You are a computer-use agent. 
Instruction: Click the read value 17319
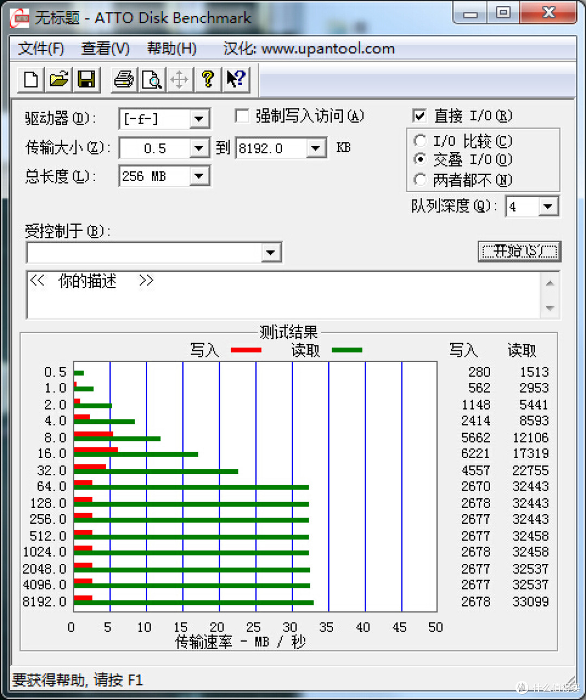point(530,453)
